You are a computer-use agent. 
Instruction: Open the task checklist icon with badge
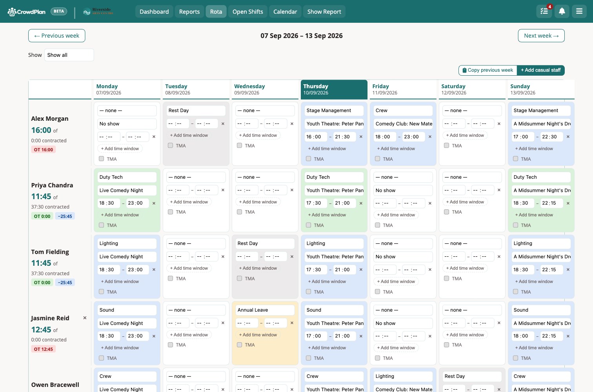pyautogui.click(x=544, y=11)
